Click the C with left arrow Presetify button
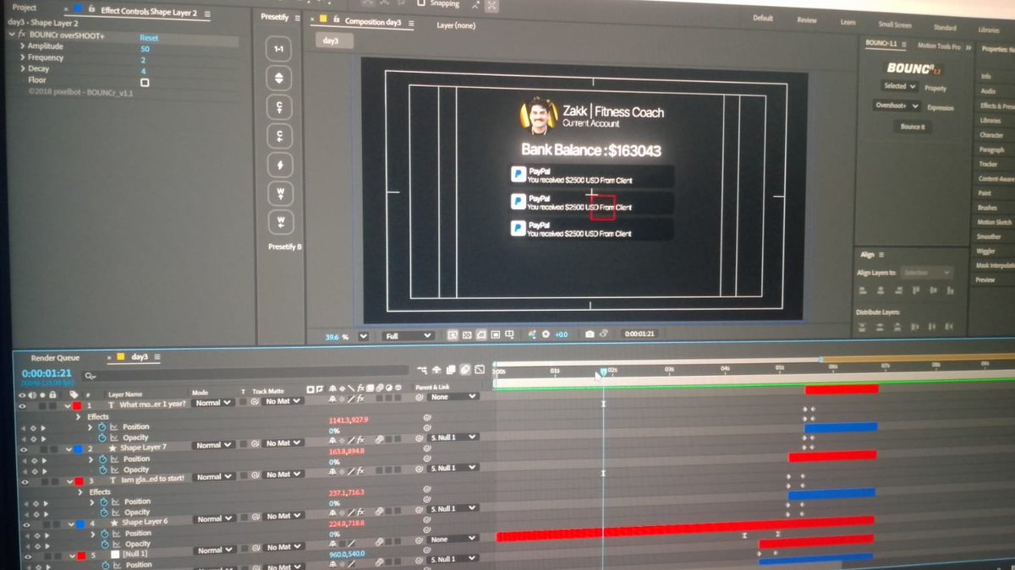This screenshot has height=570, width=1015. click(279, 136)
